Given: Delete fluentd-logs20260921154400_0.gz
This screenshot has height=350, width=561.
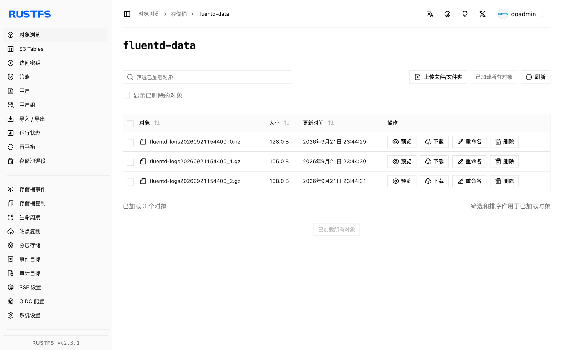Looking at the screenshot, I should (504, 142).
